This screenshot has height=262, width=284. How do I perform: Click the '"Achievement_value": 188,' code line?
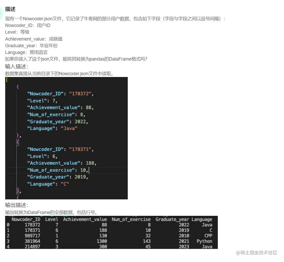(x=62, y=163)
